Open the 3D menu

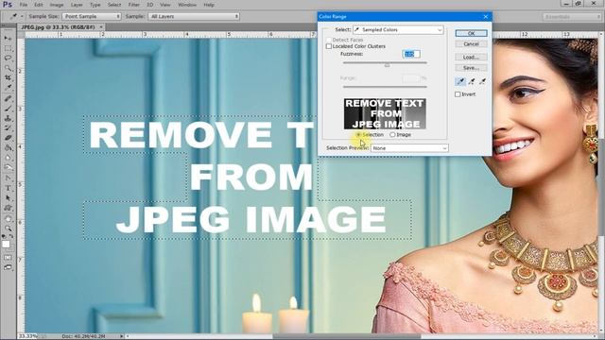(x=149, y=5)
